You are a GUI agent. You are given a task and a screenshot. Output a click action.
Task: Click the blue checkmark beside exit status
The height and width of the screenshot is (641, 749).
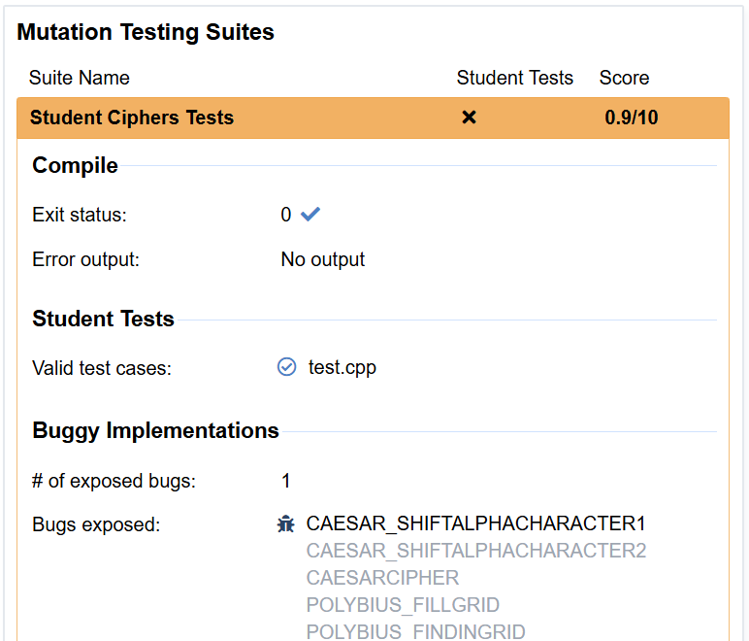click(309, 215)
